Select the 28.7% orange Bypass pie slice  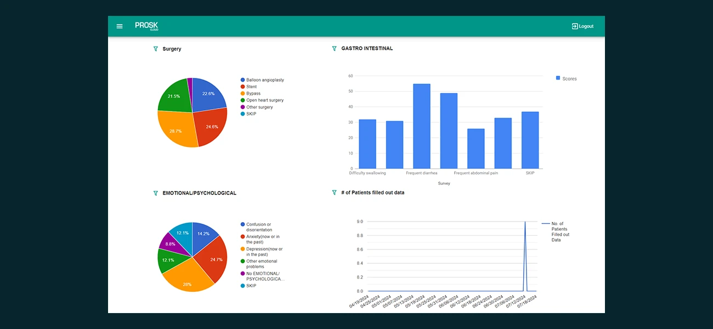pos(177,129)
